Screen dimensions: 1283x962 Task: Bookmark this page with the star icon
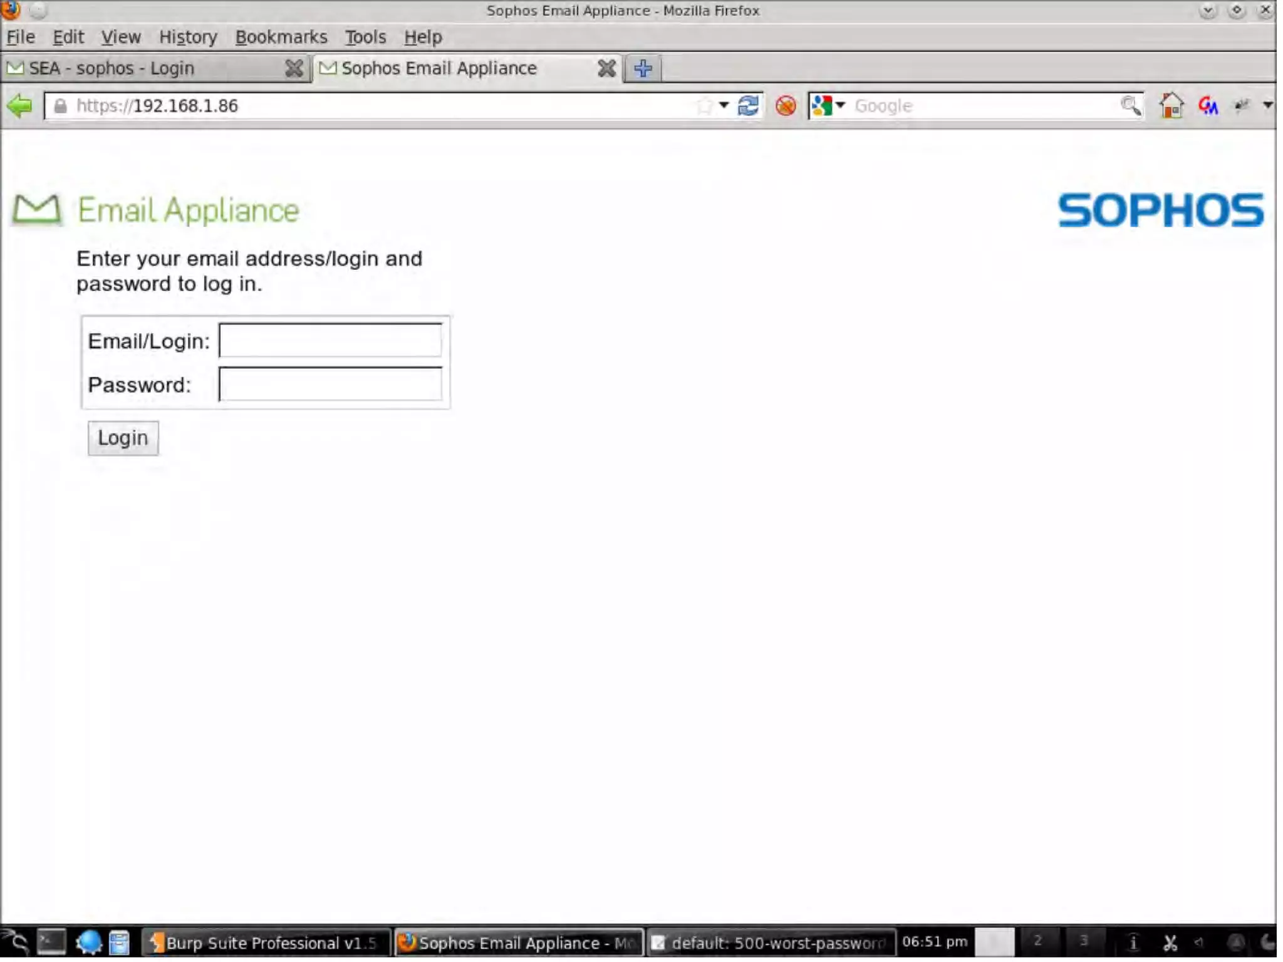(x=704, y=105)
